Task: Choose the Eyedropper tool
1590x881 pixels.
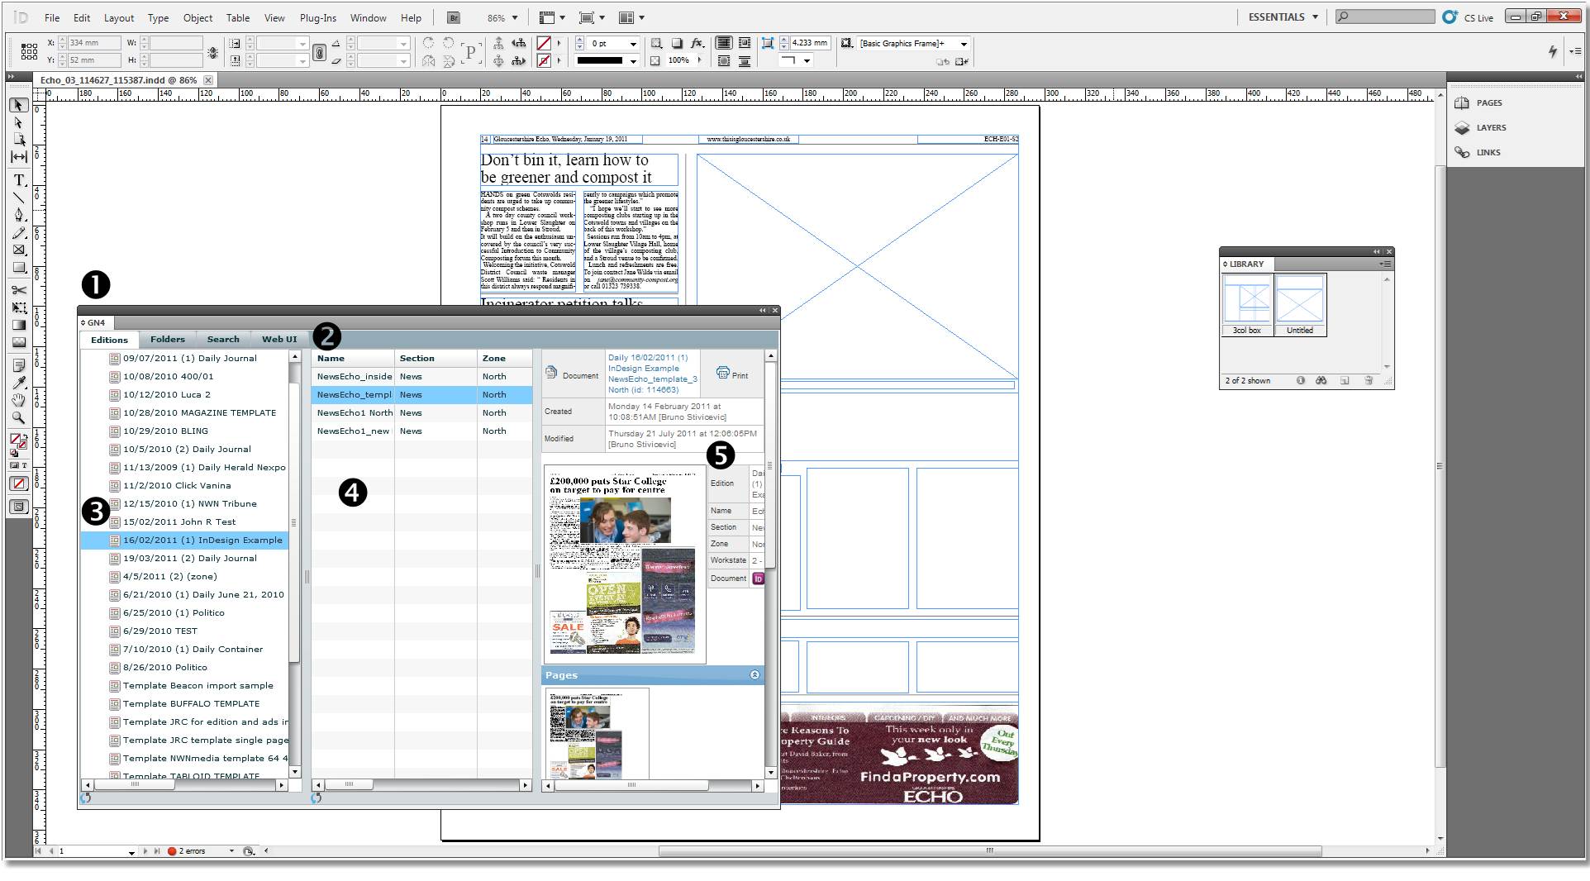Action: [x=18, y=383]
